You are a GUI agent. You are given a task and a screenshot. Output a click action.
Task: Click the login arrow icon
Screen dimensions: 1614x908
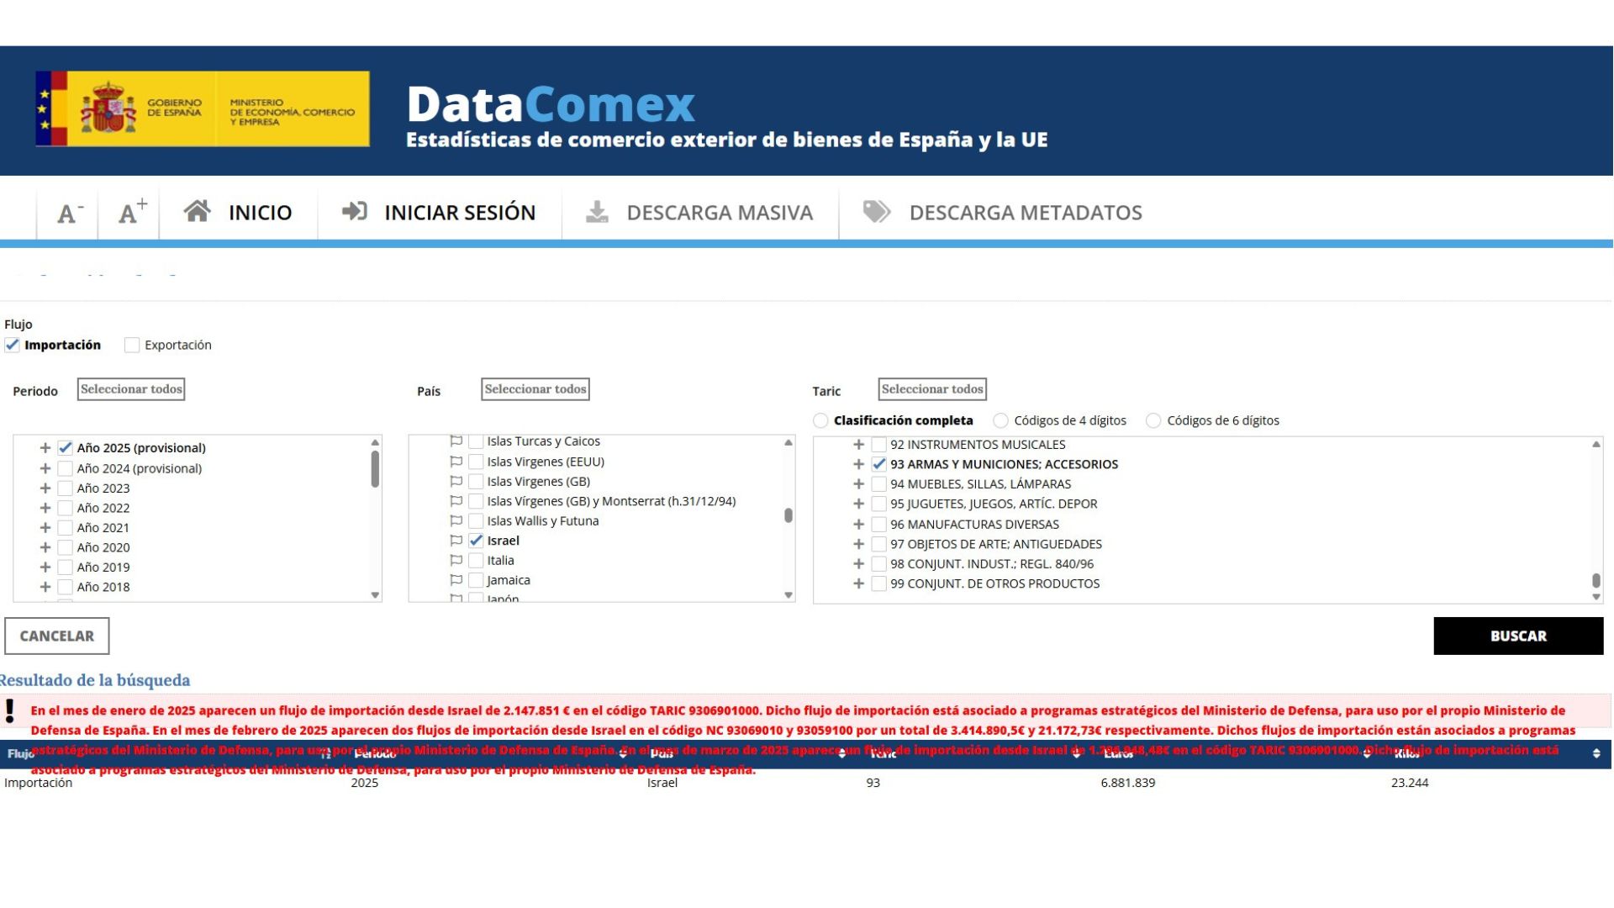click(x=354, y=211)
